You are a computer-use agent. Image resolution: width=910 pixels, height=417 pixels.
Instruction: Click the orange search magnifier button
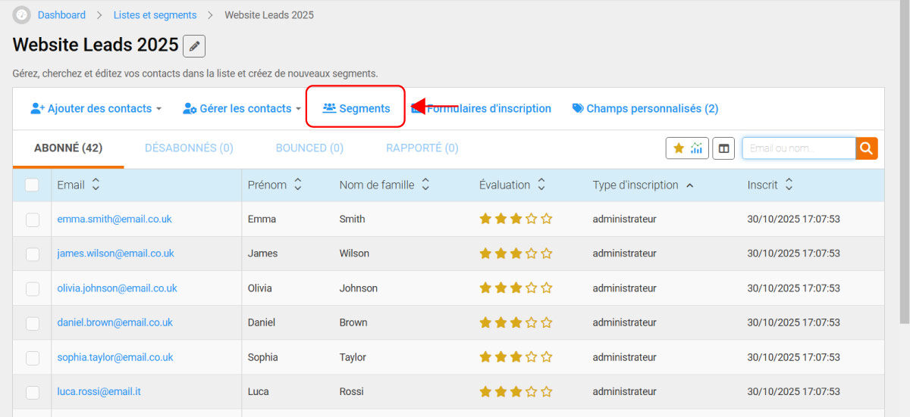click(867, 148)
